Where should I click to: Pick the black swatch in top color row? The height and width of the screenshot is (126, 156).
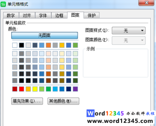click(21, 45)
